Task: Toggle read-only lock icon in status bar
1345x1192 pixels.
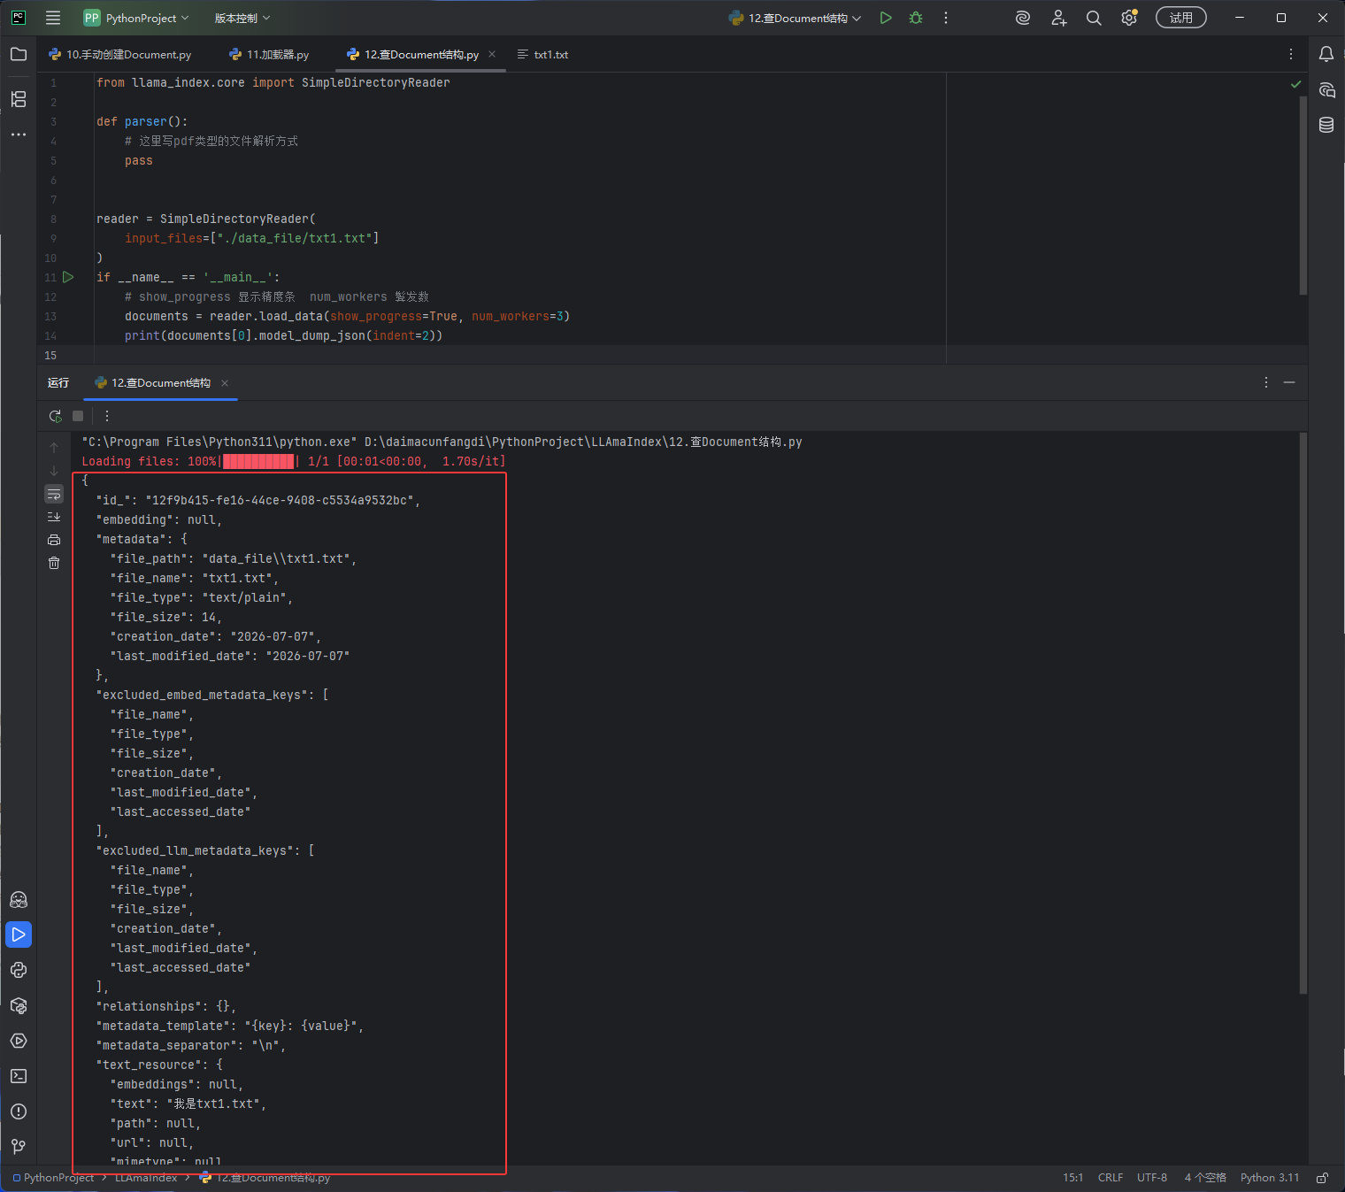Action: 1322,1178
